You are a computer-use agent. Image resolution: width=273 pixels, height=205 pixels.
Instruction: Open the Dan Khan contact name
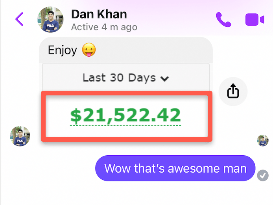99,14
